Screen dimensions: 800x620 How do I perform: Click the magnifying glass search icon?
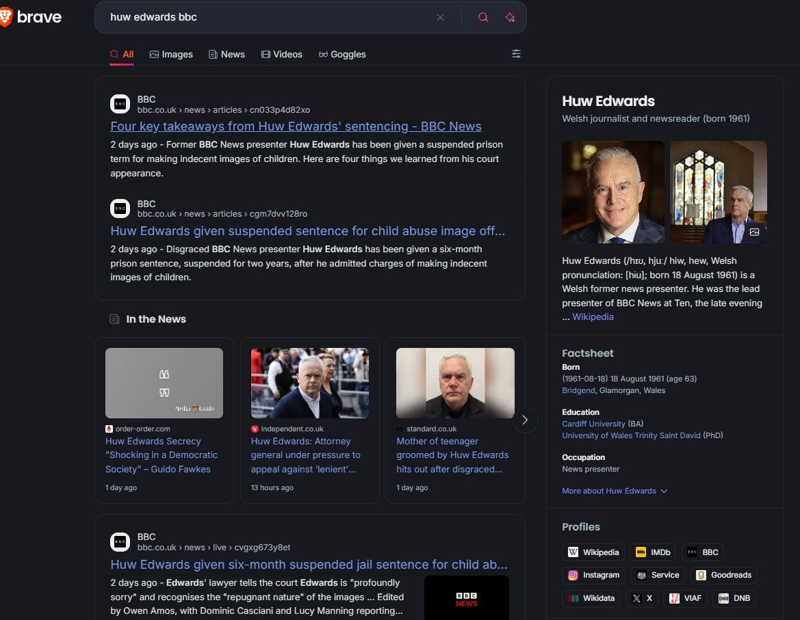tap(483, 17)
